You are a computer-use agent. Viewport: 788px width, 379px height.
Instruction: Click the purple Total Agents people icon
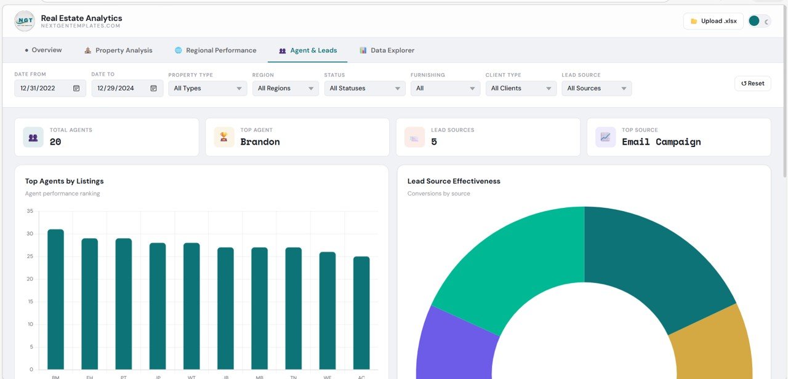click(33, 137)
